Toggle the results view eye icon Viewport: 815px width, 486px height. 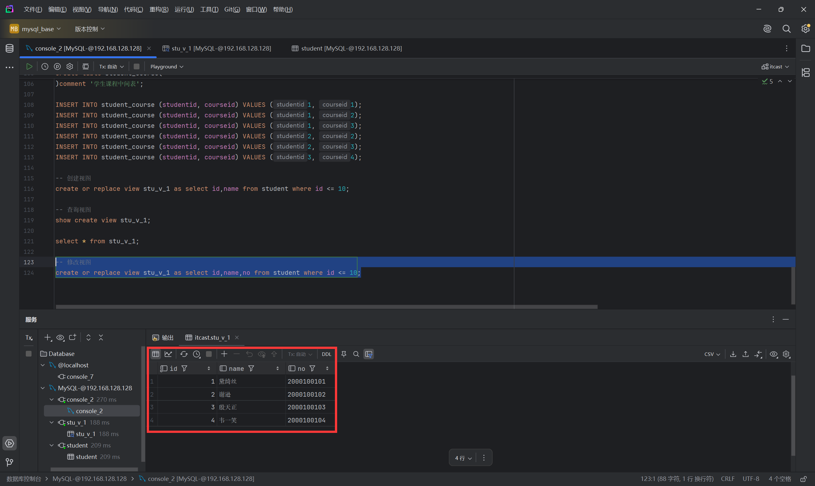click(773, 354)
